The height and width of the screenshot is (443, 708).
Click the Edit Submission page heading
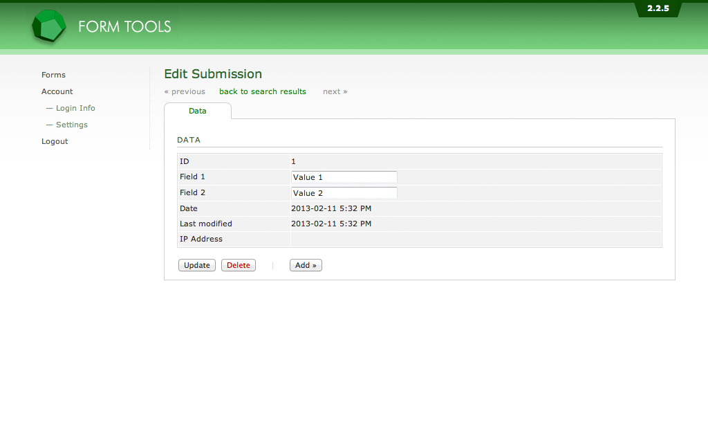tap(213, 74)
